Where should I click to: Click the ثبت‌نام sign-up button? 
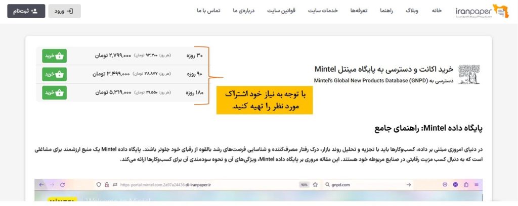coord(26,11)
